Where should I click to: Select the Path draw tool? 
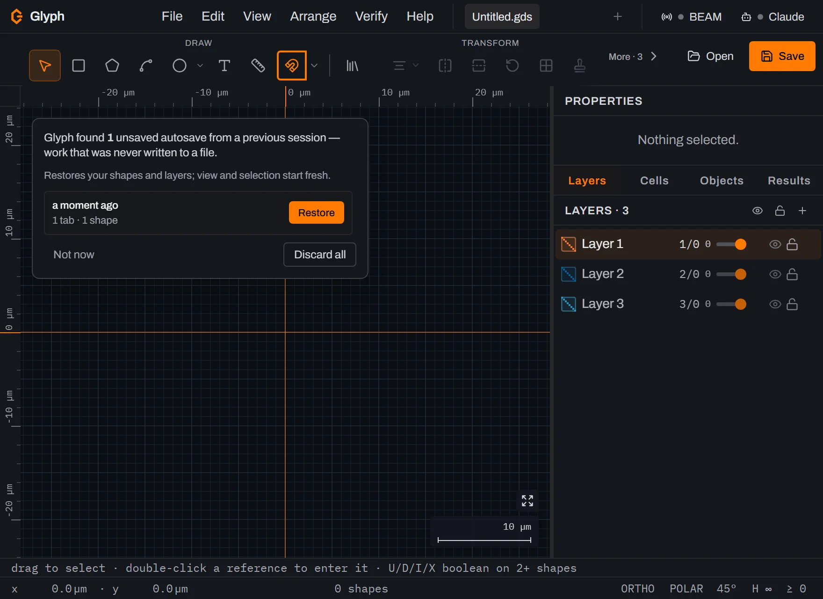tap(146, 66)
